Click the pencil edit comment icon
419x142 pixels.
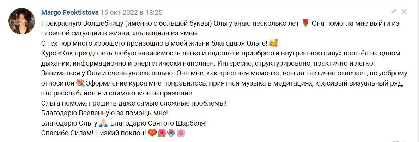click(394, 12)
